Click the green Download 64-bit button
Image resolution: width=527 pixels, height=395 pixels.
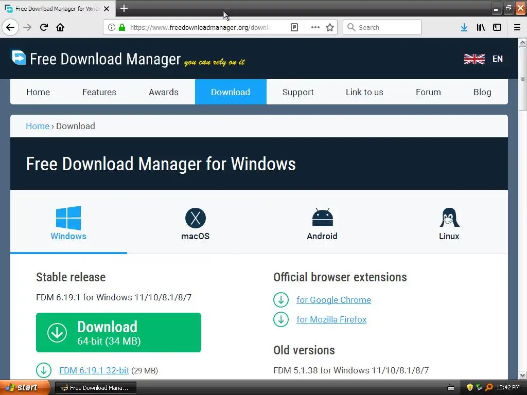[119, 333]
